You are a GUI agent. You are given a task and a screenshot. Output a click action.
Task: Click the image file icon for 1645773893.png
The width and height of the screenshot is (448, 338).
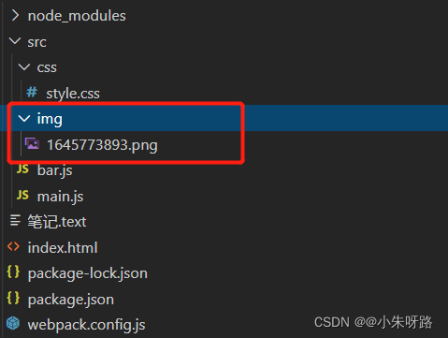tap(32, 144)
